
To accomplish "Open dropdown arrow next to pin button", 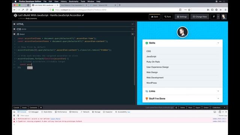I will (218, 16).
